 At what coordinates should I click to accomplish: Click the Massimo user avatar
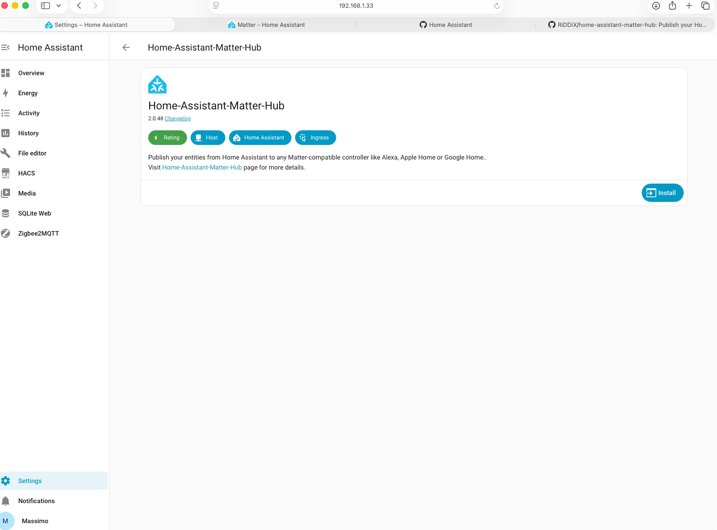click(5, 521)
